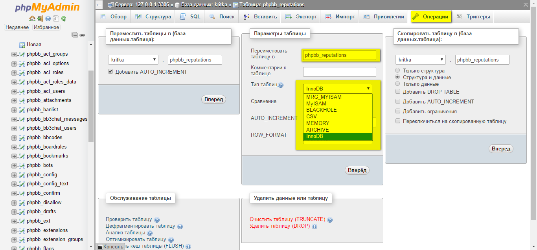Click the Удалить таблицу (DROP) link
537x250 pixels.
280,226
